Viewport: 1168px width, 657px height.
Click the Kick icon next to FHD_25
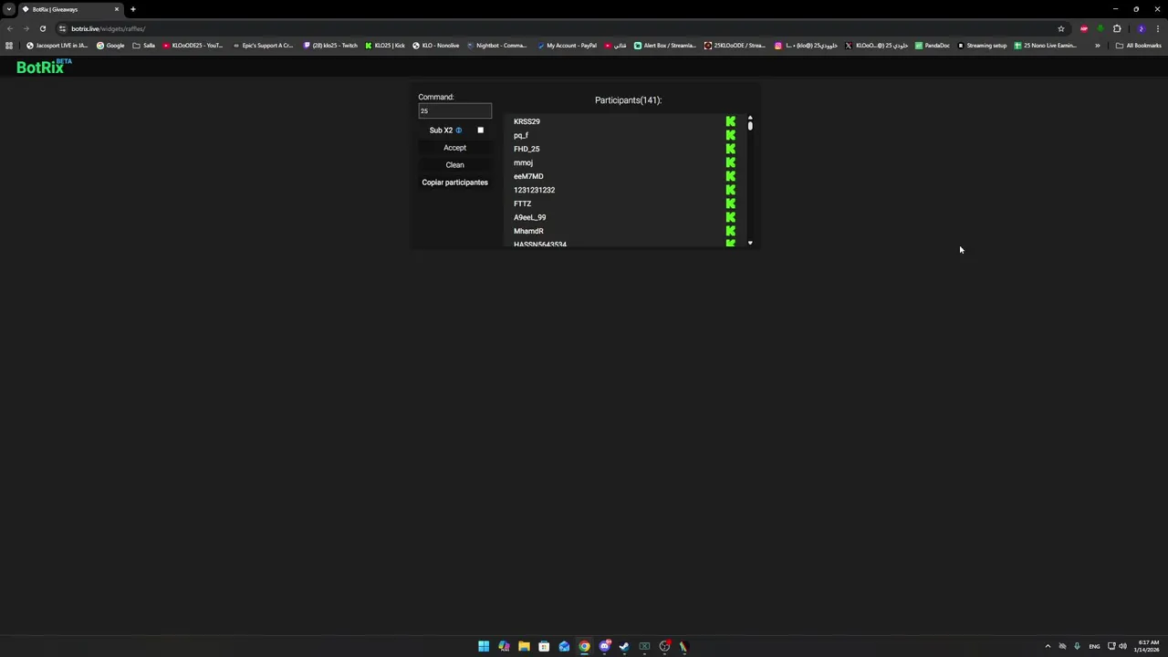(x=730, y=149)
